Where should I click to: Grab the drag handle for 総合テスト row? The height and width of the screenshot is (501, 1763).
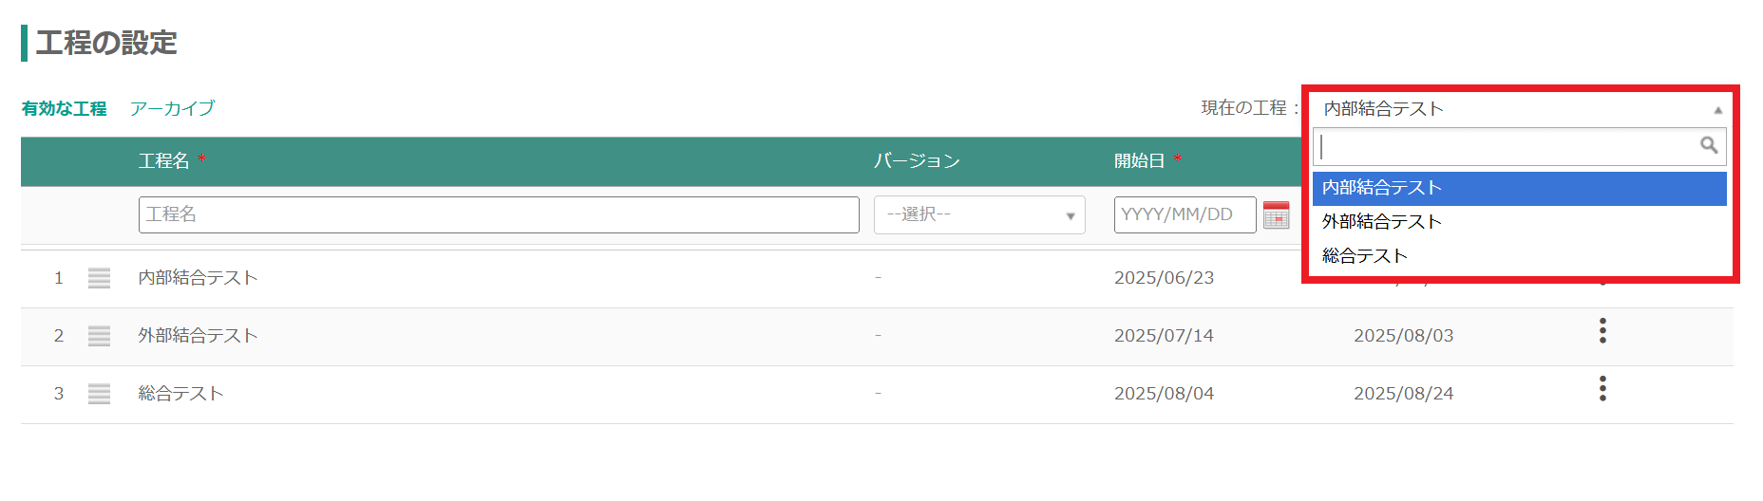click(x=99, y=394)
